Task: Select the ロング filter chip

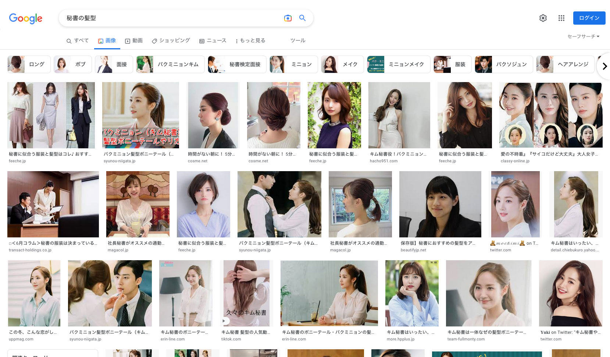Action: (27, 64)
